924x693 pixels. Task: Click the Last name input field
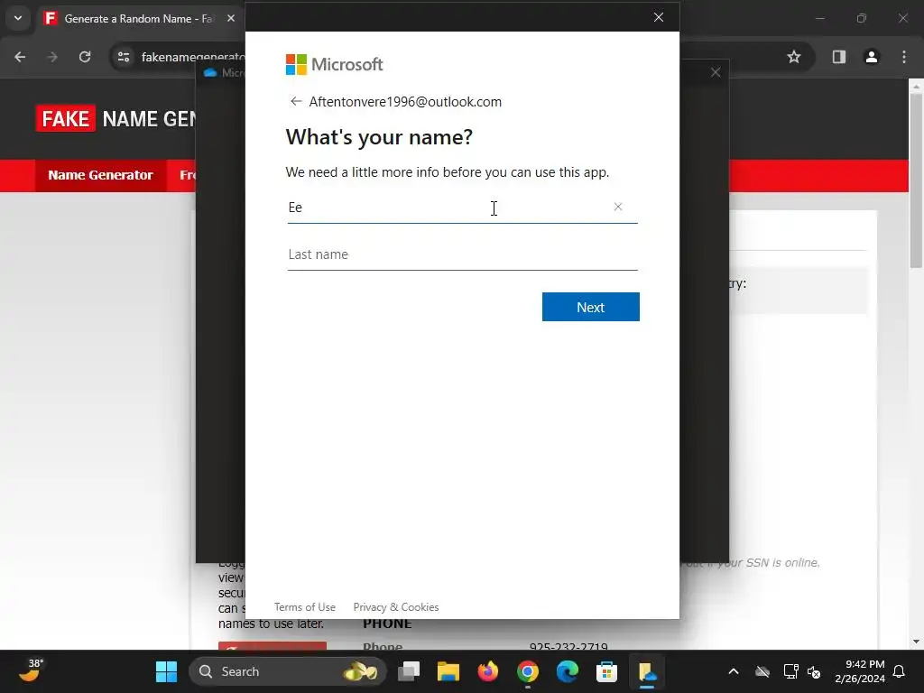click(463, 254)
